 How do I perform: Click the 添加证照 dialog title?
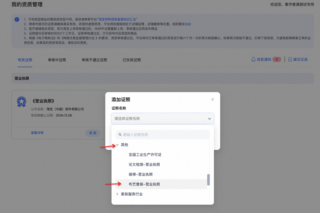click(121, 100)
